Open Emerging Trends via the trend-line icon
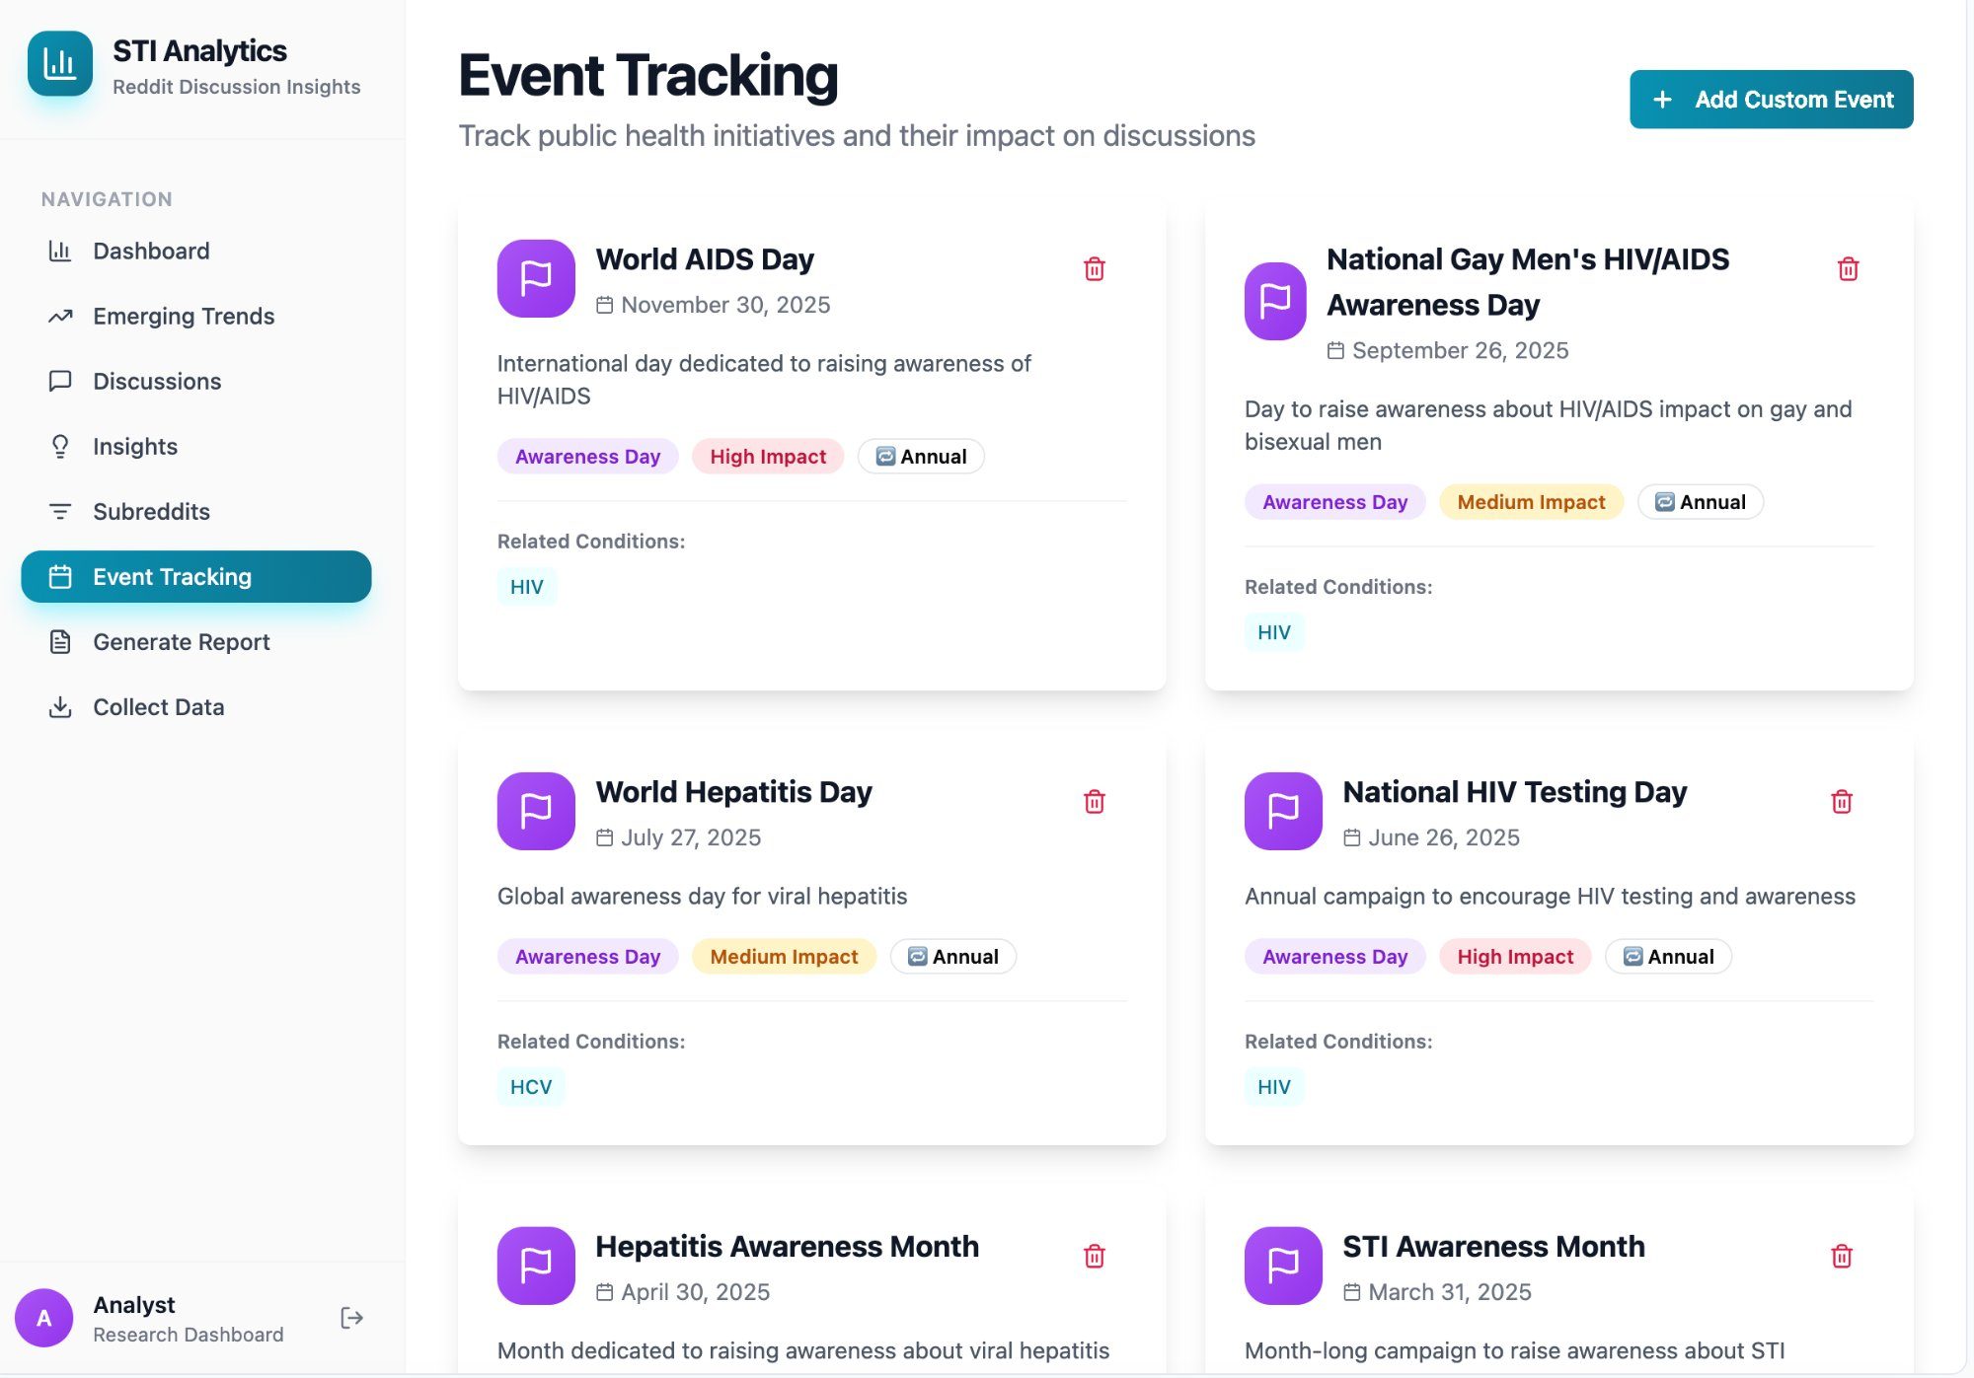 (x=60, y=316)
